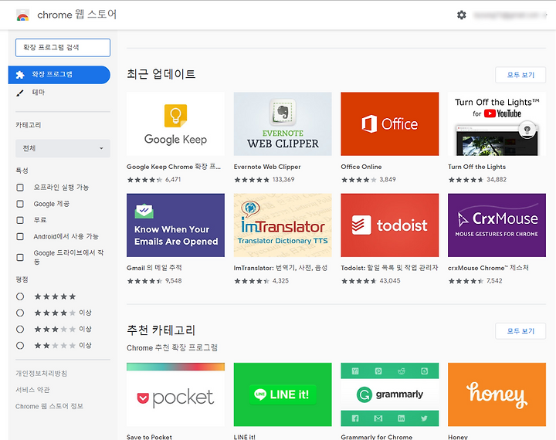The height and width of the screenshot is (440, 556).
Task: Open Chrome 웹 스토어 정보 link
Action: [x=49, y=406]
